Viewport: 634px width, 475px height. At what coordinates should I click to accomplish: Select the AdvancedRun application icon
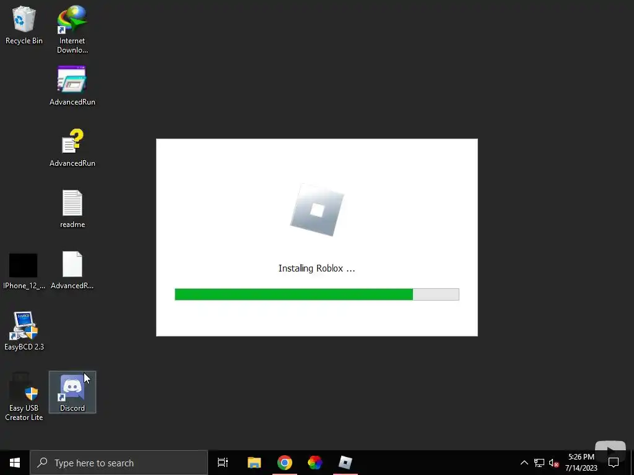72,85
